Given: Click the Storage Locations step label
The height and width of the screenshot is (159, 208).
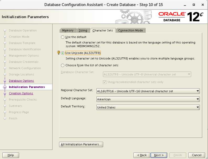Looking at the screenshot, I should (21, 74).
